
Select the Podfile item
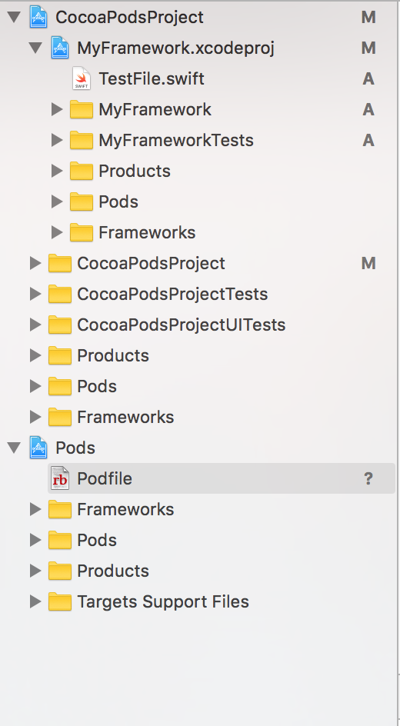click(x=222, y=478)
